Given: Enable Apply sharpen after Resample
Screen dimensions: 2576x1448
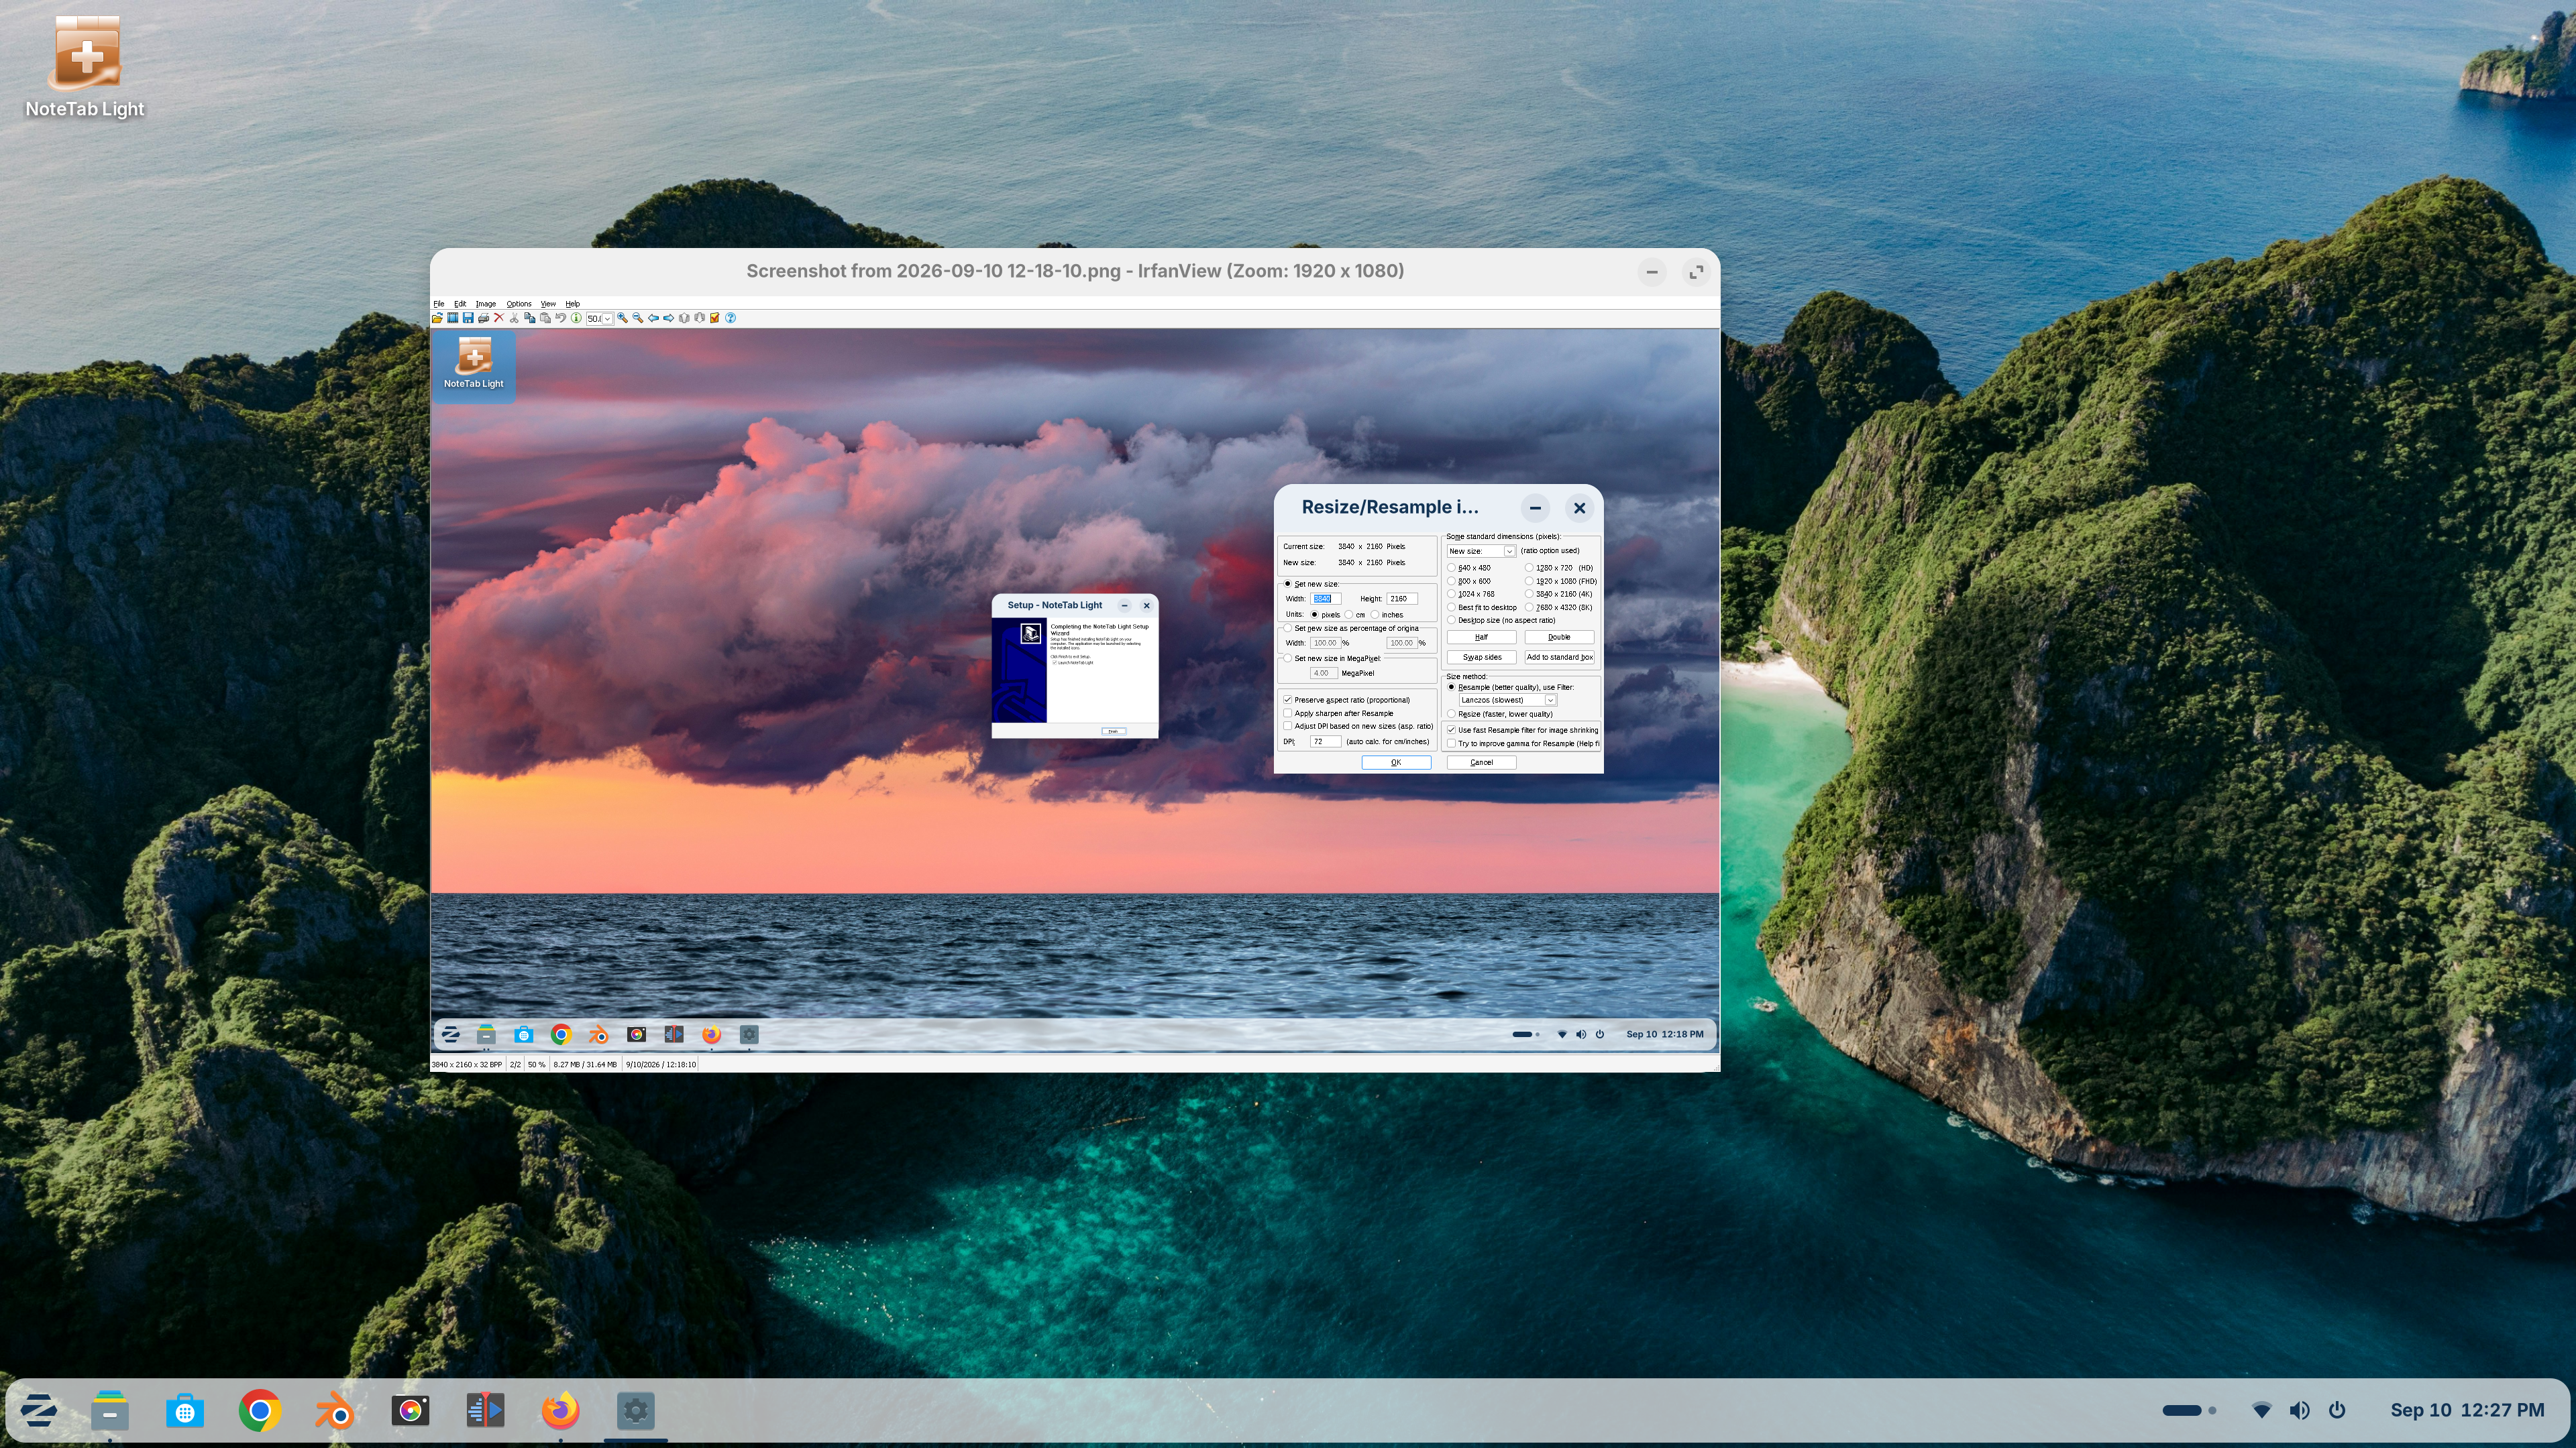Looking at the screenshot, I should 1288,713.
